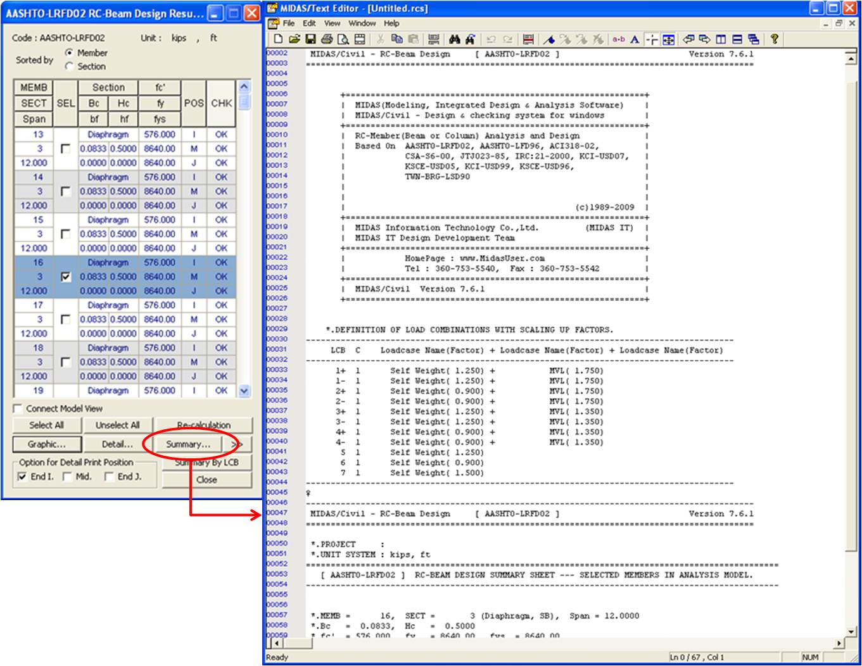The width and height of the screenshot is (862, 666).
Task: Click the Re-calculation button
Action: click(x=204, y=425)
